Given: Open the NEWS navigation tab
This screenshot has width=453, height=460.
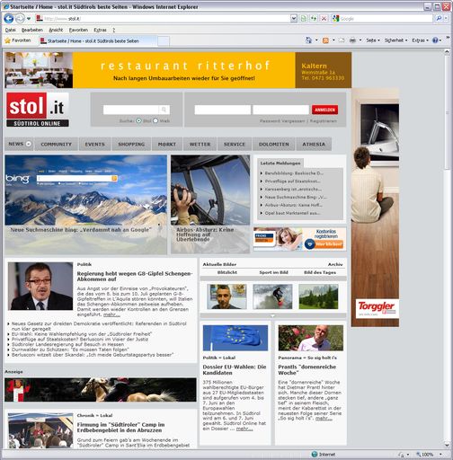Looking at the screenshot, I should point(19,144).
